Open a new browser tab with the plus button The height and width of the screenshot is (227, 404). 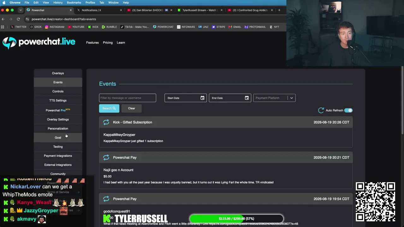coord(279,10)
